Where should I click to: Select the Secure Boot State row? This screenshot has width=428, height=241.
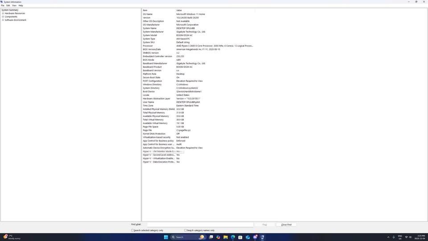(198, 78)
